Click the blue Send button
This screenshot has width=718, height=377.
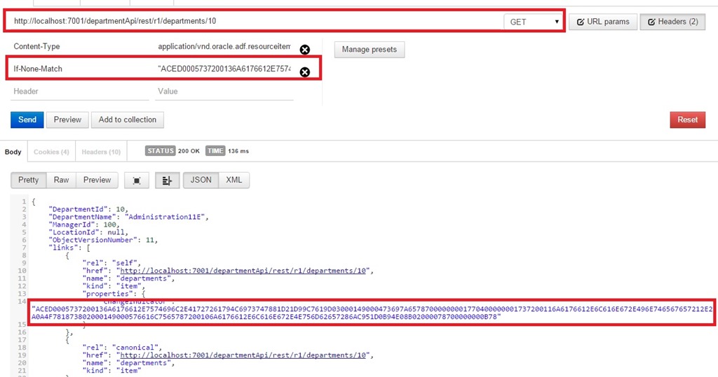tap(27, 120)
